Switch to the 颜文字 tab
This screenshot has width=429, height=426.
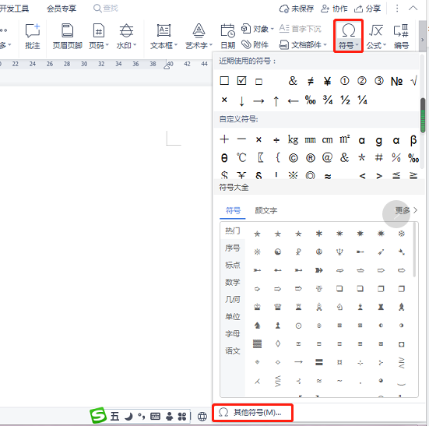click(265, 211)
